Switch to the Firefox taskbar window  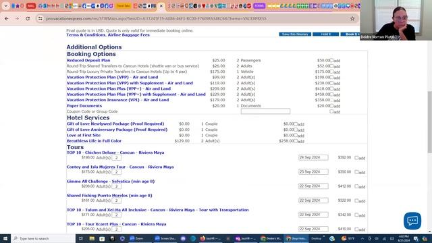pos(210,238)
